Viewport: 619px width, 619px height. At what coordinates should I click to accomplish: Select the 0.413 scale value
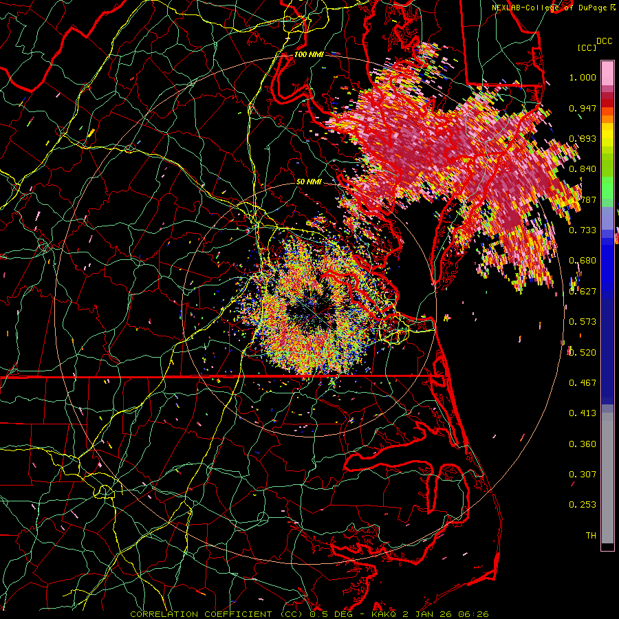(583, 413)
